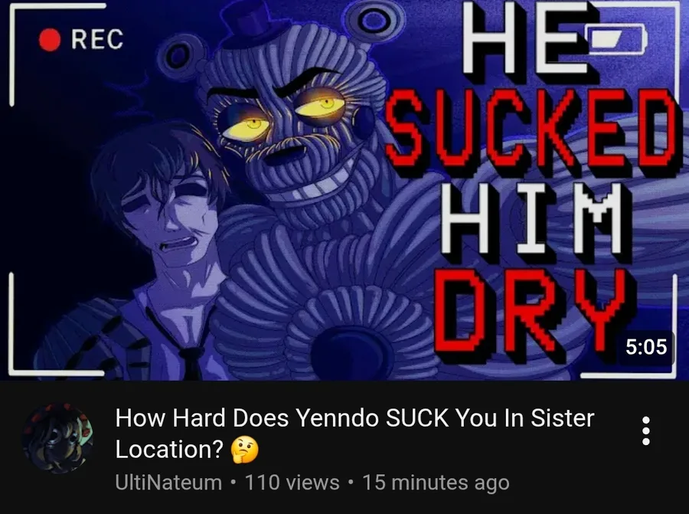The image size is (689, 514).
Task: Open the three-dot video options menu
Action: coord(645,431)
